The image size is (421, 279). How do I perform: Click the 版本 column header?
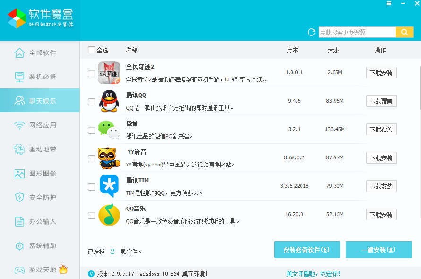pyautogui.click(x=292, y=50)
